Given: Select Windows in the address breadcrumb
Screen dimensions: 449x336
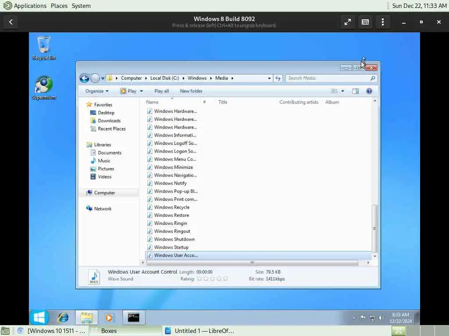Looking at the screenshot, I should [x=197, y=78].
